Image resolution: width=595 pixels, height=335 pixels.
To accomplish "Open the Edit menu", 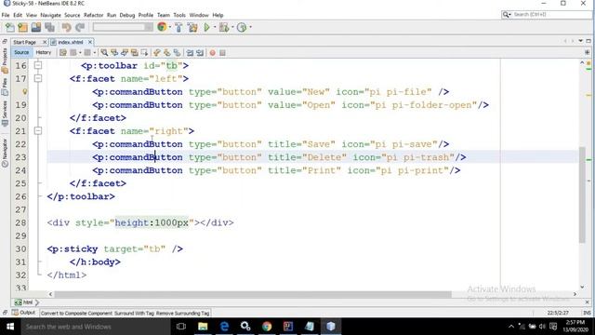I will [18, 15].
